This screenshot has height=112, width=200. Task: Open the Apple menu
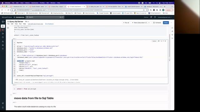coord(2,3)
